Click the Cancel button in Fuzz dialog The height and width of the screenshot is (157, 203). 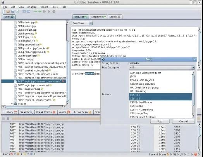pyautogui.click(x=183, y=121)
